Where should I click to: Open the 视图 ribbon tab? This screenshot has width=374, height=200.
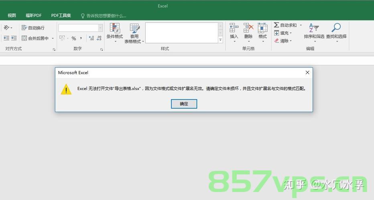pos(12,16)
